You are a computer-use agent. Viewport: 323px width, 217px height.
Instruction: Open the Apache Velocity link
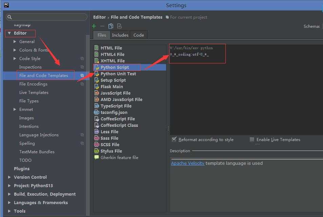pos(188,163)
